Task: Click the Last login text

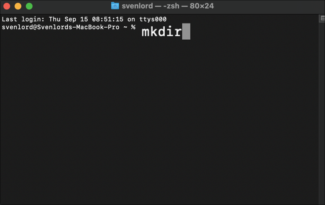Action: point(23,19)
